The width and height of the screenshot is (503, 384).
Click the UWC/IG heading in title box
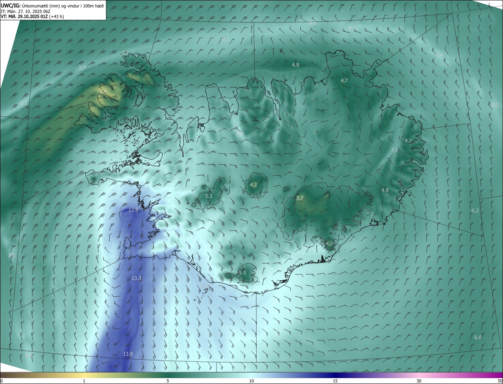[x=10, y=6]
